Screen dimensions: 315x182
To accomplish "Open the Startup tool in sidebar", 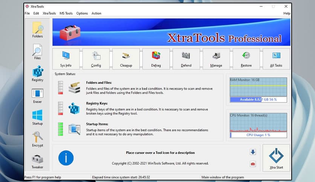I will [38, 117].
